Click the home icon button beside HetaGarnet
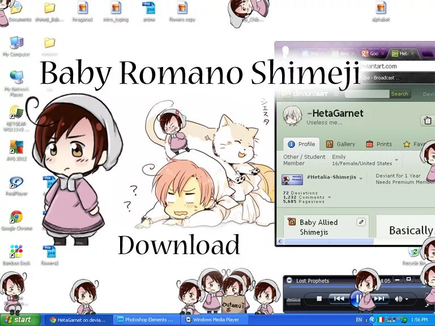This screenshot has width=435, height=326. click(x=428, y=121)
